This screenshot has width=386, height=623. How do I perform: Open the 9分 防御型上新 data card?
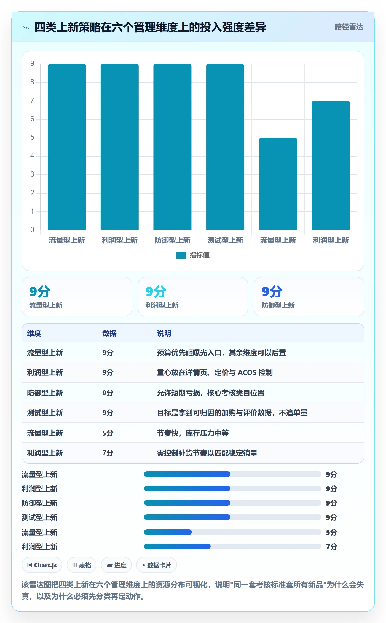(309, 297)
